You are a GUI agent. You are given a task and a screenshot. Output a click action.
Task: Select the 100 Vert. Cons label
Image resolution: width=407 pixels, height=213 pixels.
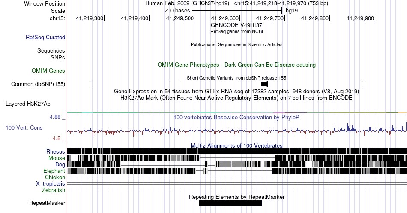24,127
